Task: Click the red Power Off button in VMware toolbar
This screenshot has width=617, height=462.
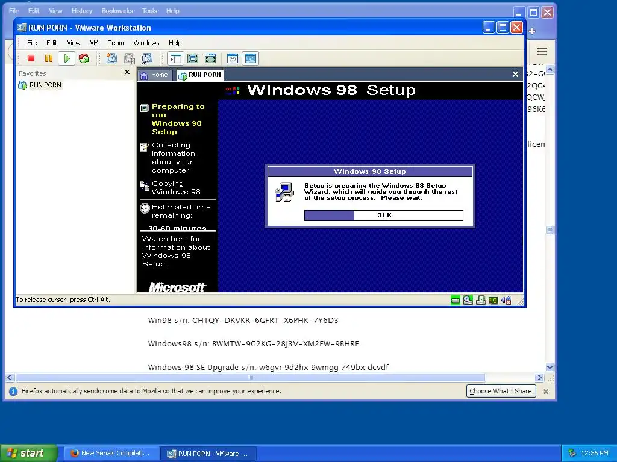Action: point(31,58)
